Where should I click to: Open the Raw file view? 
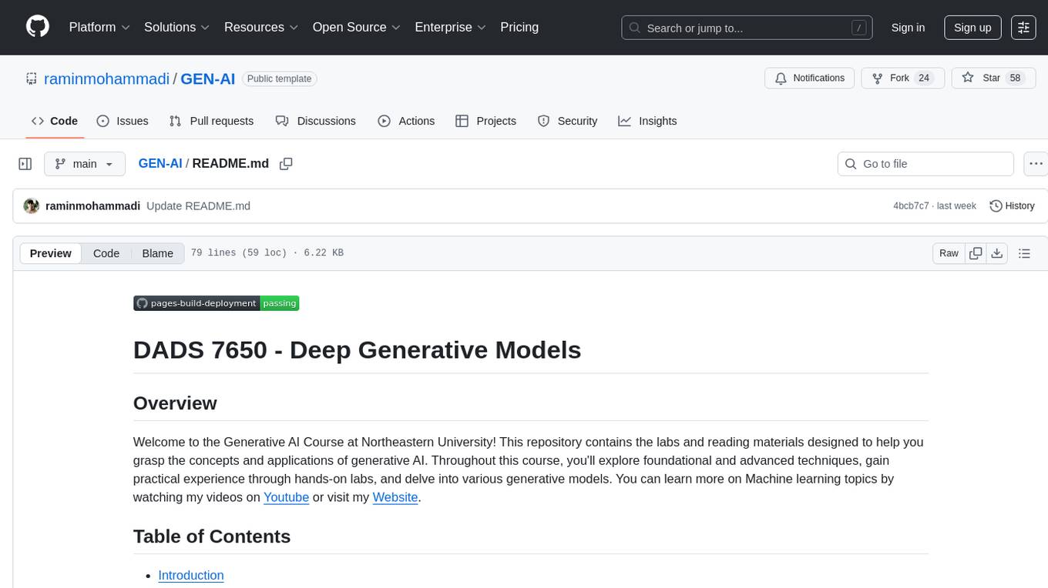click(949, 253)
